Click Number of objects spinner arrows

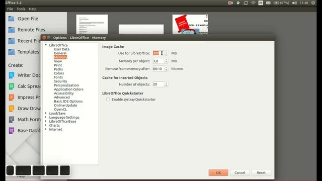(166, 84)
